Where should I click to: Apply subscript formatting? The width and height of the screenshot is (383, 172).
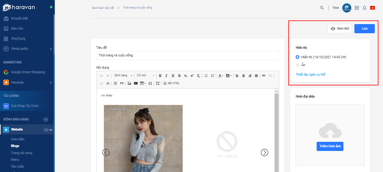[186, 76]
